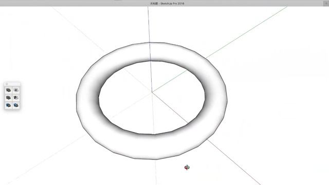The height and width of the screenshot is (185, 329).
Task: Select the Trim solid tool
Action: pyautogui.click(x=8, y=105)
